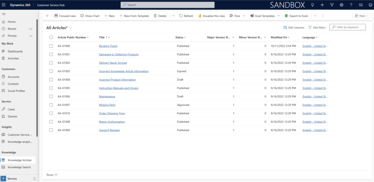Open the Service area switcher
The width and height of the screenshot is (374, 182).
coord(18,179)
